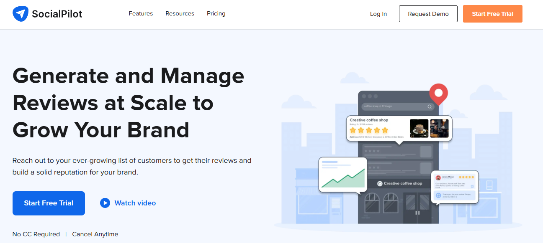Click the red map location pin

click(x=438, y=93)
